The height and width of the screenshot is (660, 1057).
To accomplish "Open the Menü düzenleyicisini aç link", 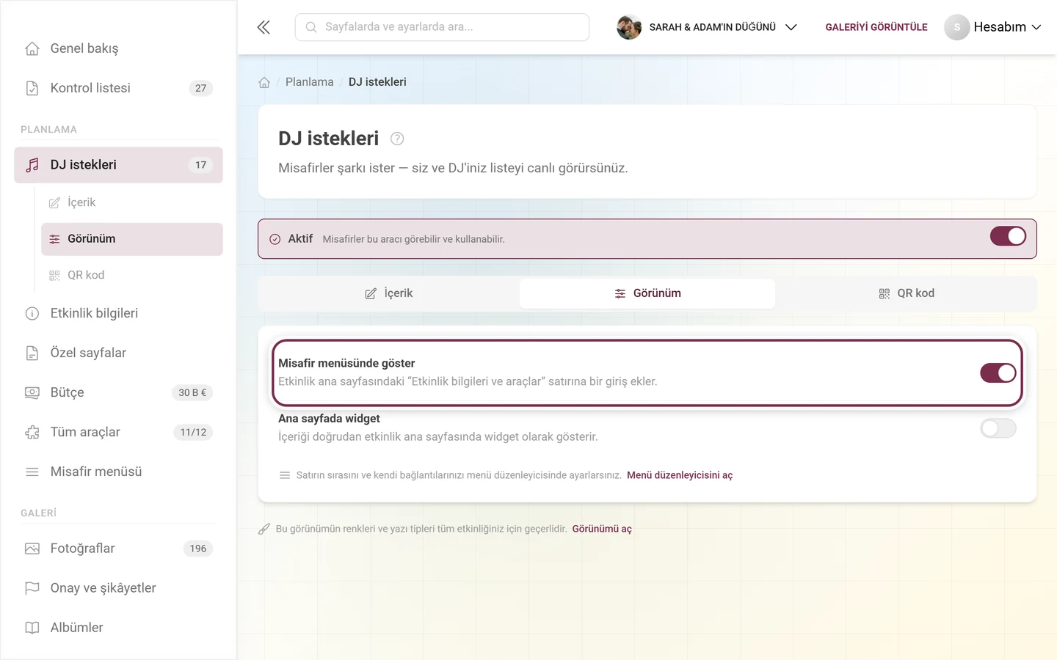I will point(680,475).
